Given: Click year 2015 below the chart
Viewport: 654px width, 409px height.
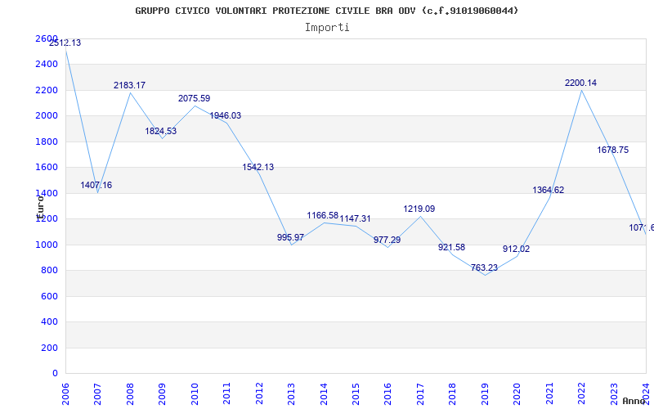Looking at the screenshot, I should point(356,394).
